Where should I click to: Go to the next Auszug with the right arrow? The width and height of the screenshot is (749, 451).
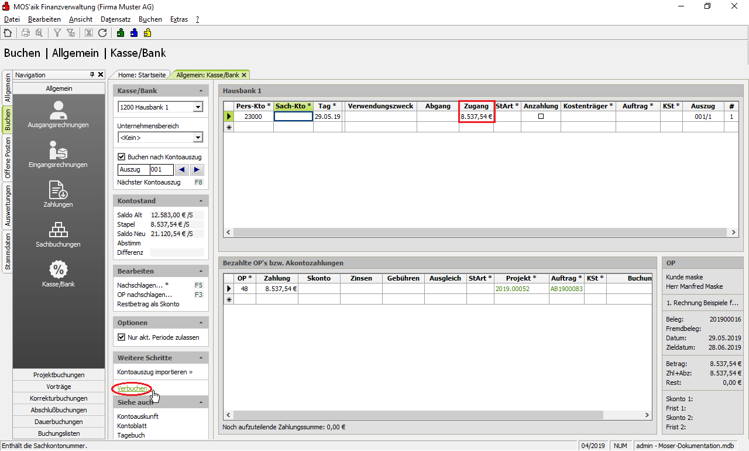(197, 170)
